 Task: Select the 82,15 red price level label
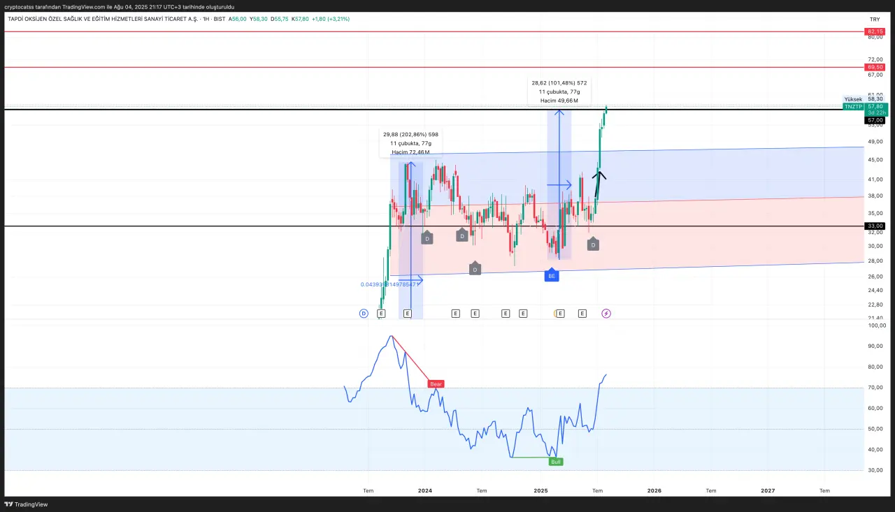875,31
